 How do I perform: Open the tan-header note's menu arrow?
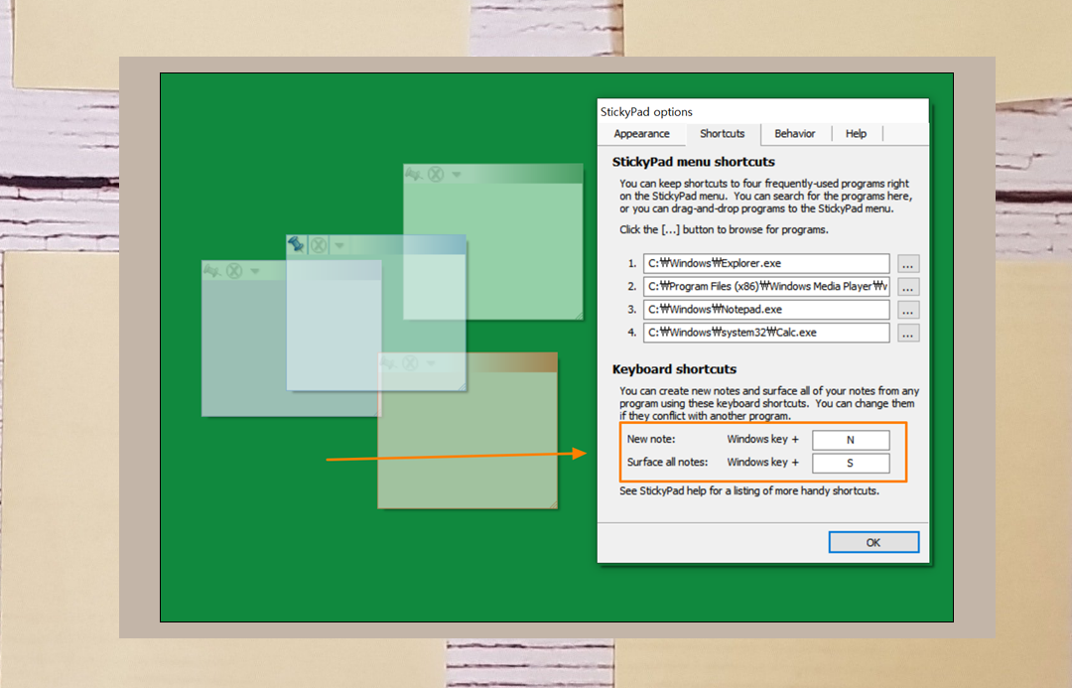coord(431,363)
